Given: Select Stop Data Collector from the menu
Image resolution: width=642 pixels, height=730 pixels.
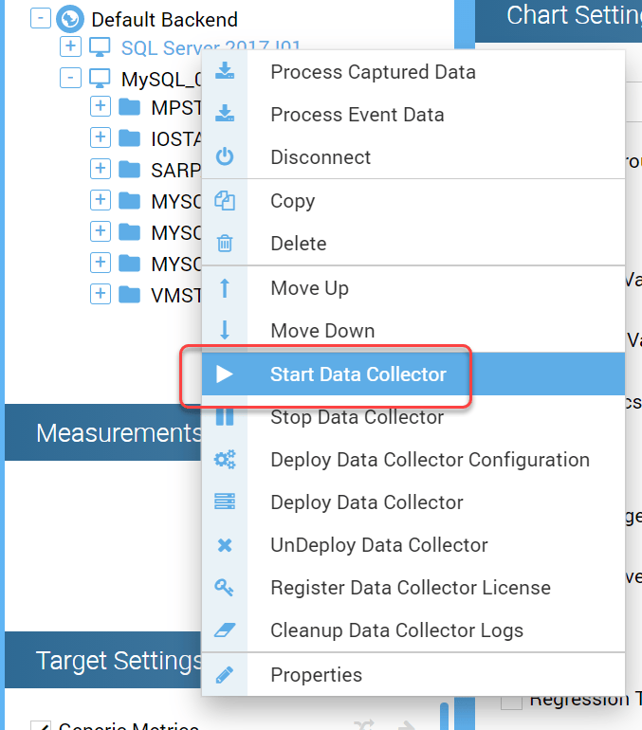Looking at the screenshot, I should click(x=357, y=417).
